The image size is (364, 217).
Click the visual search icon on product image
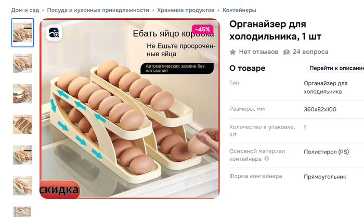click(54, 33)
